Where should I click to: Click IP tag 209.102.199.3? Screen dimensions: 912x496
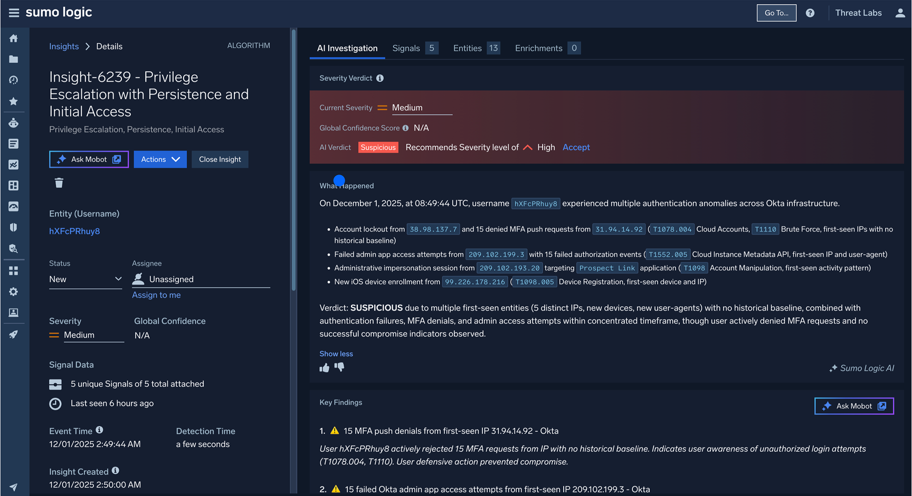(x=497, y=255)
